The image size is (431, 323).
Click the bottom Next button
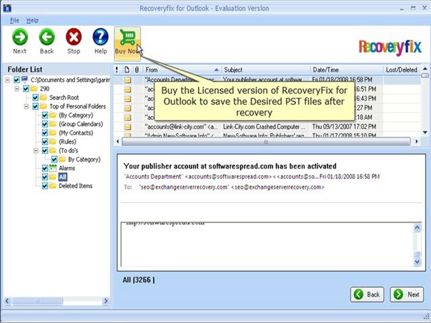click(x=407, y=294)
